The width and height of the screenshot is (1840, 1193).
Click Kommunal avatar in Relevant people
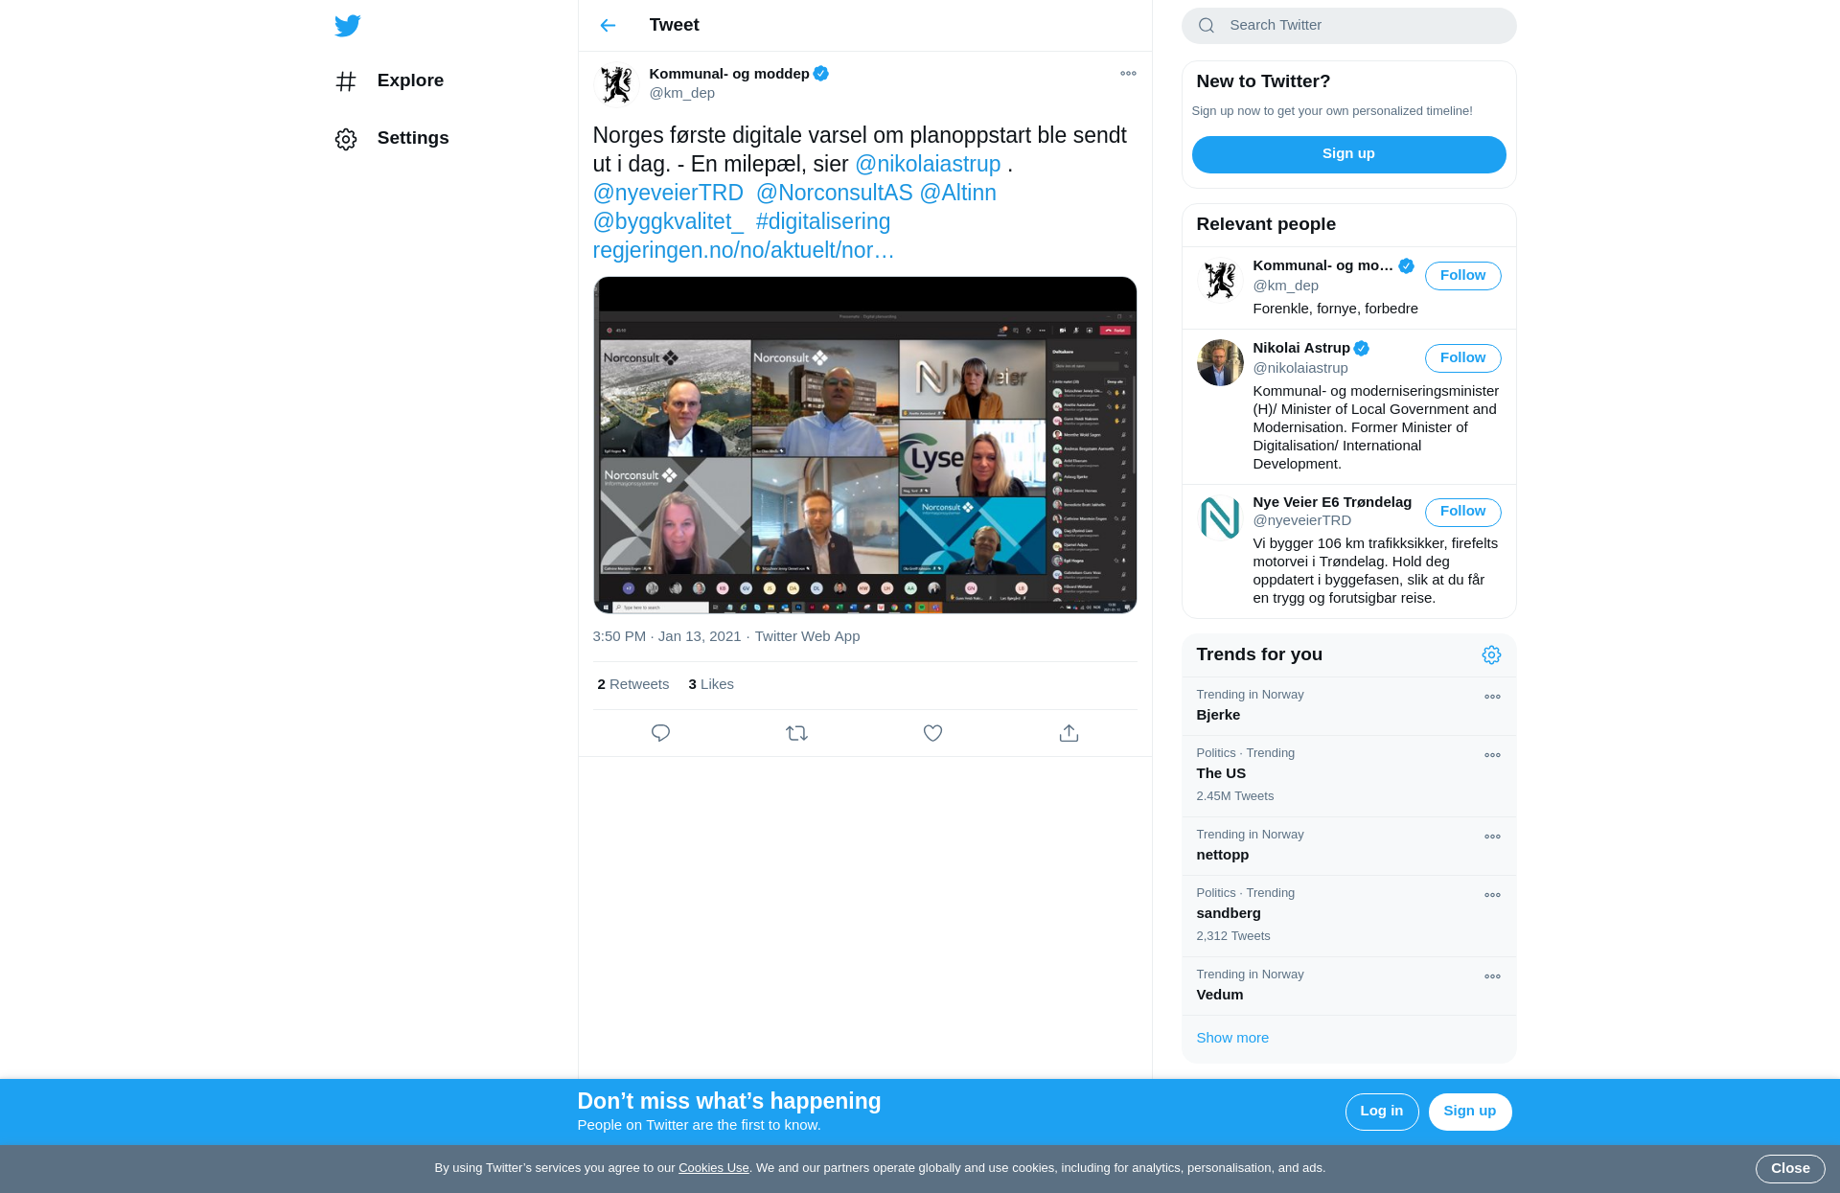1220,281
